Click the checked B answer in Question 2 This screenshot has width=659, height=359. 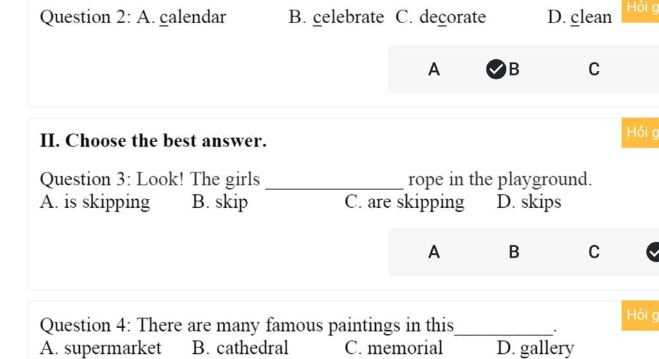tap(503, 69)
